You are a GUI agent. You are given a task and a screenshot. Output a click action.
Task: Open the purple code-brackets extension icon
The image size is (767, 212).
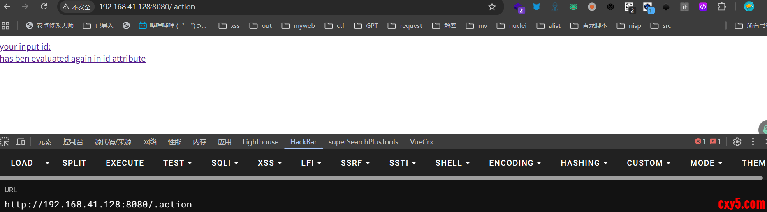coord(703,7)
